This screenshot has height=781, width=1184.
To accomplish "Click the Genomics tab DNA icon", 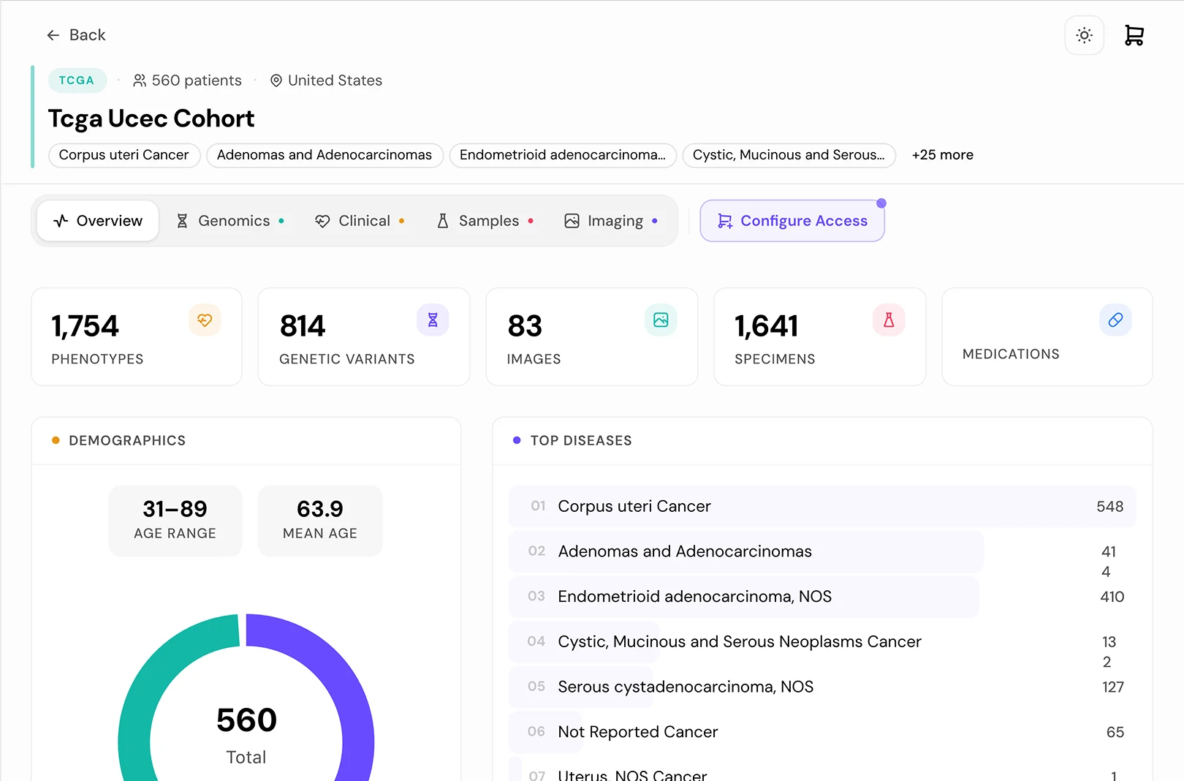I will click(x=182, y=221).
